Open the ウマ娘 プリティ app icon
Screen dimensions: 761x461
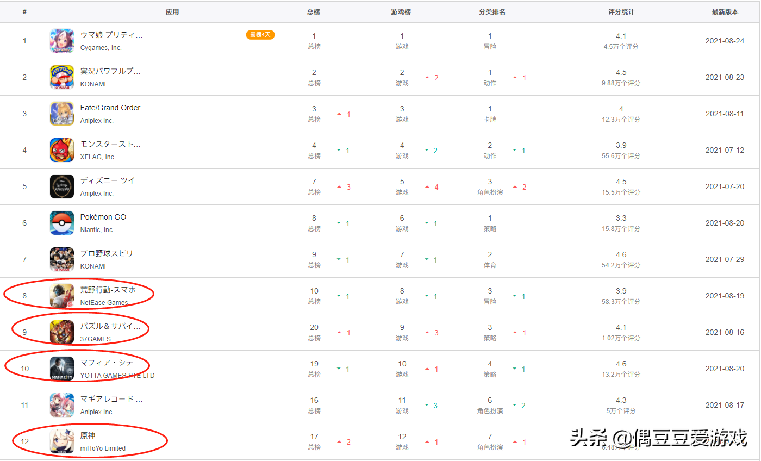(62, 41)
